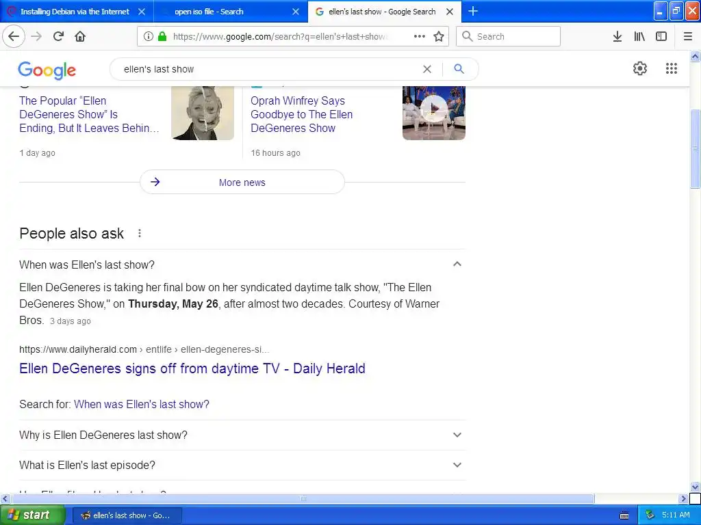Select ellen's last show Google Search tab
This screenshot has height=525, width=701.
click(x=382, y=12)
